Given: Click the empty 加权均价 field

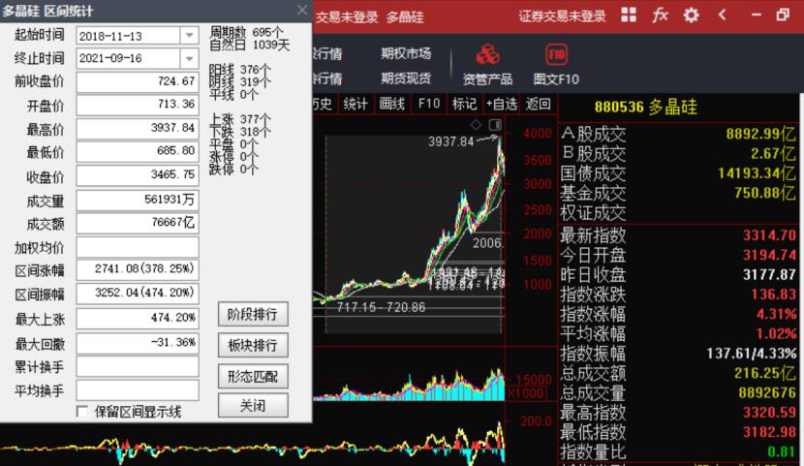Looking at the screenshot, I should pyautogui.click(x=138, y=248).
